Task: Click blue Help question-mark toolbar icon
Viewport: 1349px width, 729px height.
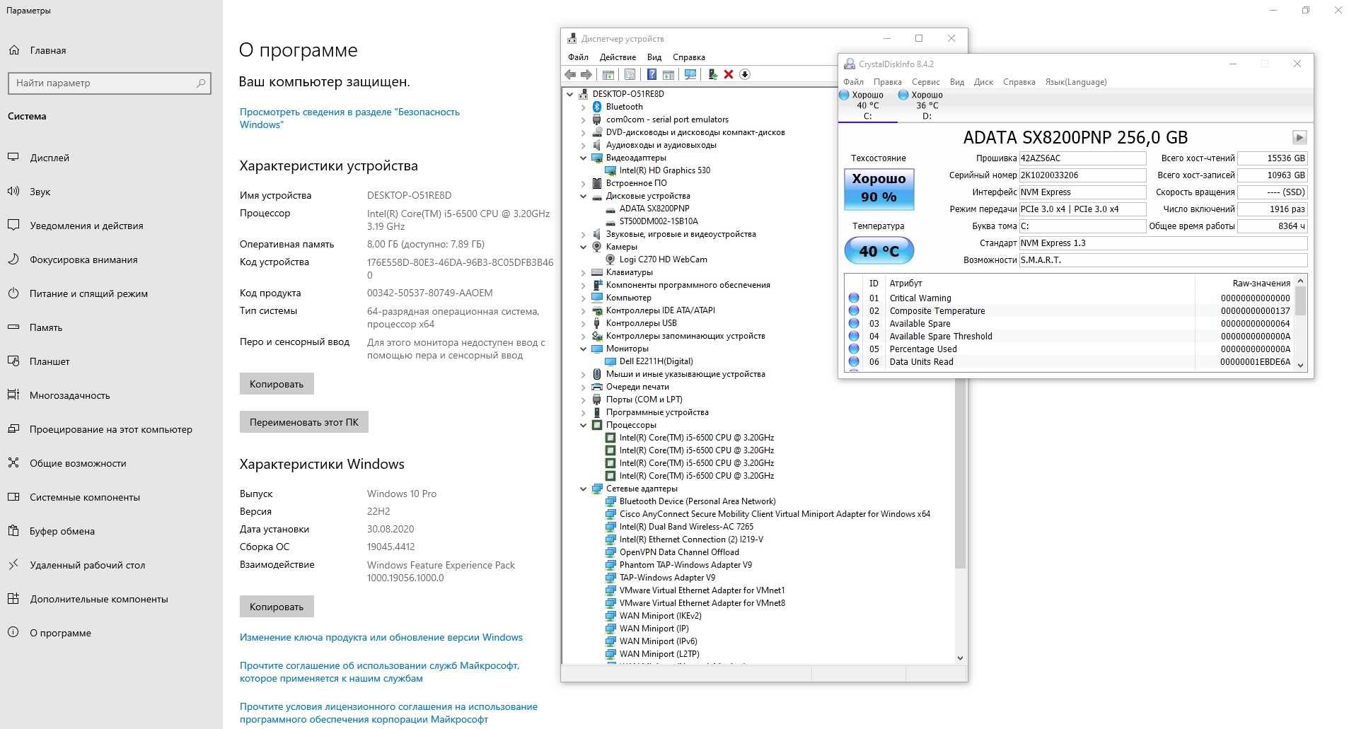Action: click(652, 74)
